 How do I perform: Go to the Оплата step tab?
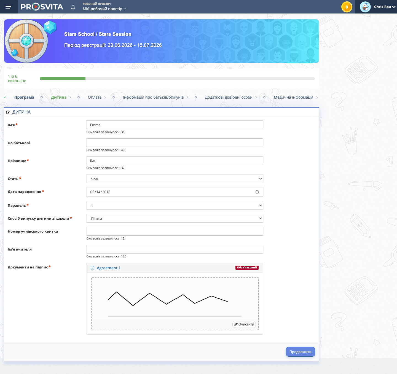95,97
